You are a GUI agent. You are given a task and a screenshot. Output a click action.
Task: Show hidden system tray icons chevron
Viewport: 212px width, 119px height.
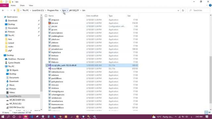[x=176, y=117]
